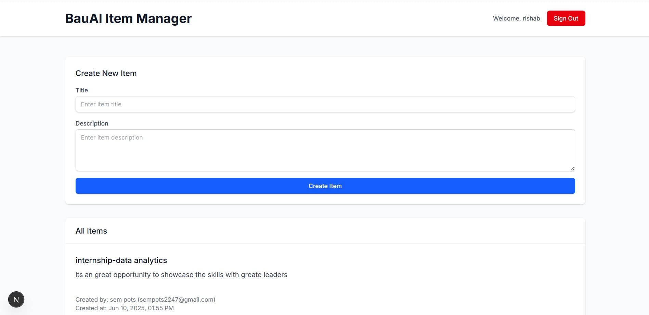Open the Next.js dev tools badge
This screenshot has height=315, width=649.
coord(16,300)
